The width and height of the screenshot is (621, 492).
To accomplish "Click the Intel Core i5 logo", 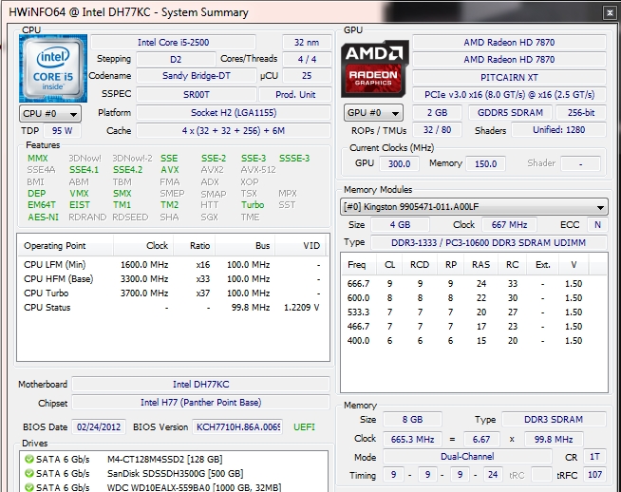I will point(53,68).
